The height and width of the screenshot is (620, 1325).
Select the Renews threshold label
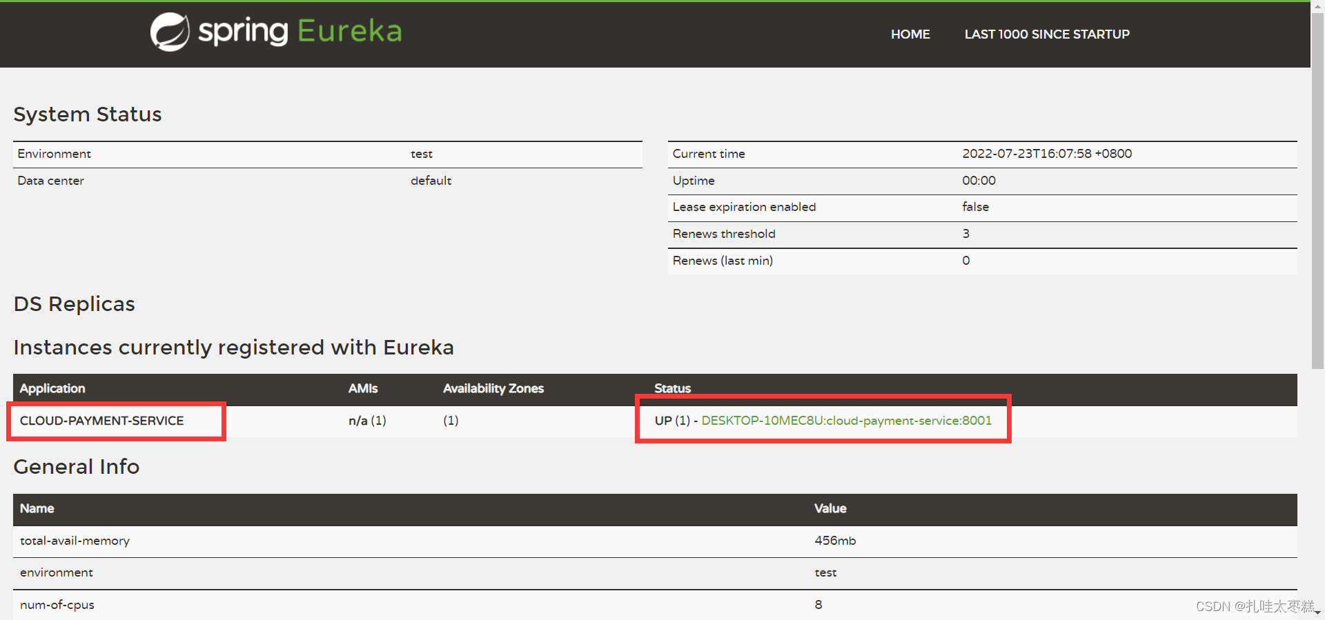(x=724, y=234)
